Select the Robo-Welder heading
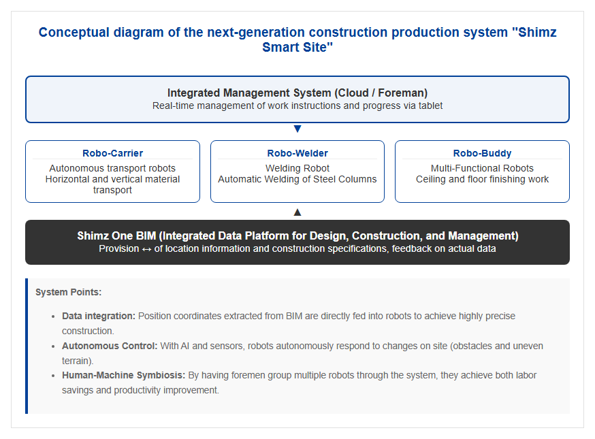 (297, 153)
